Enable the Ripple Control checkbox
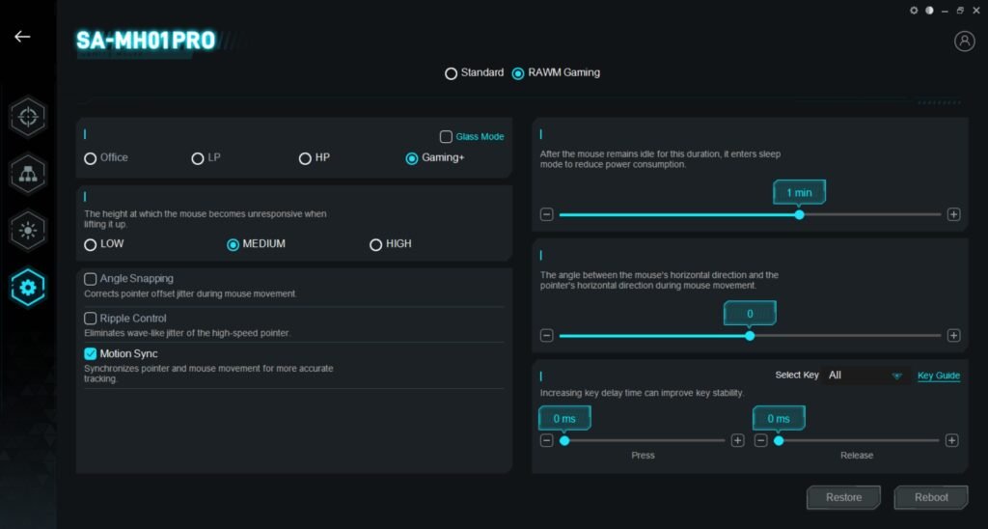988x529 pixels. click(x=90, y=319)
